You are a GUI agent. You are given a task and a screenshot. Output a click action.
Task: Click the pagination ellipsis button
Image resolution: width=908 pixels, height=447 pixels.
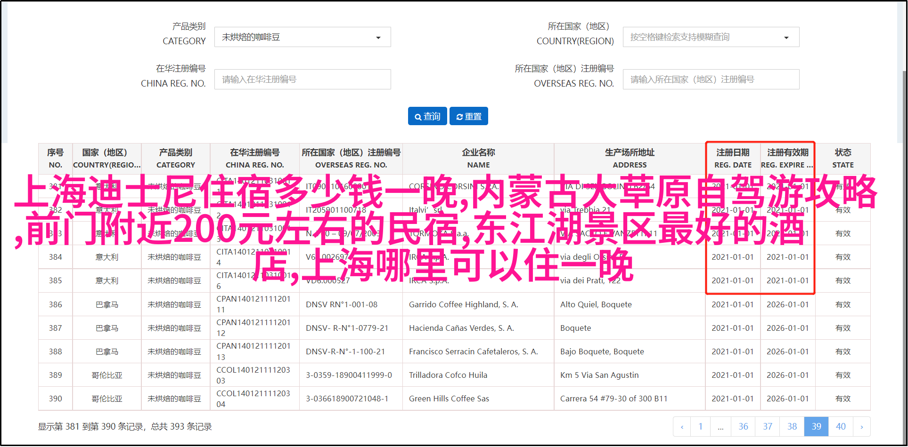coord(721,427)
